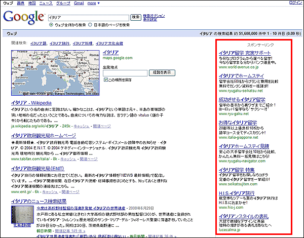Image resolution: width=304 pixels, height=238 pixels.
Task: Open the 画像 tab in top navigation
Action: [20, 3]
